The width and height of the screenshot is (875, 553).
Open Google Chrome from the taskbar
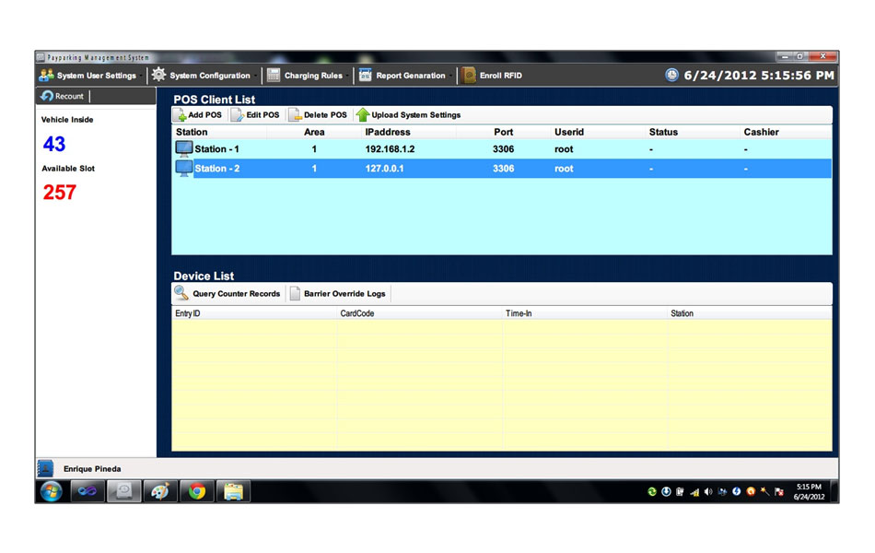196,491
